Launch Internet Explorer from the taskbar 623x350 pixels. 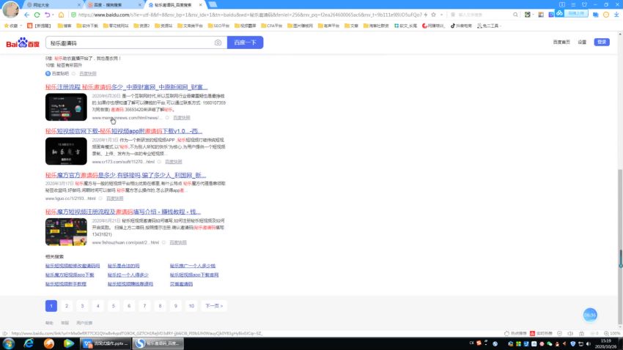click(29, 343)
